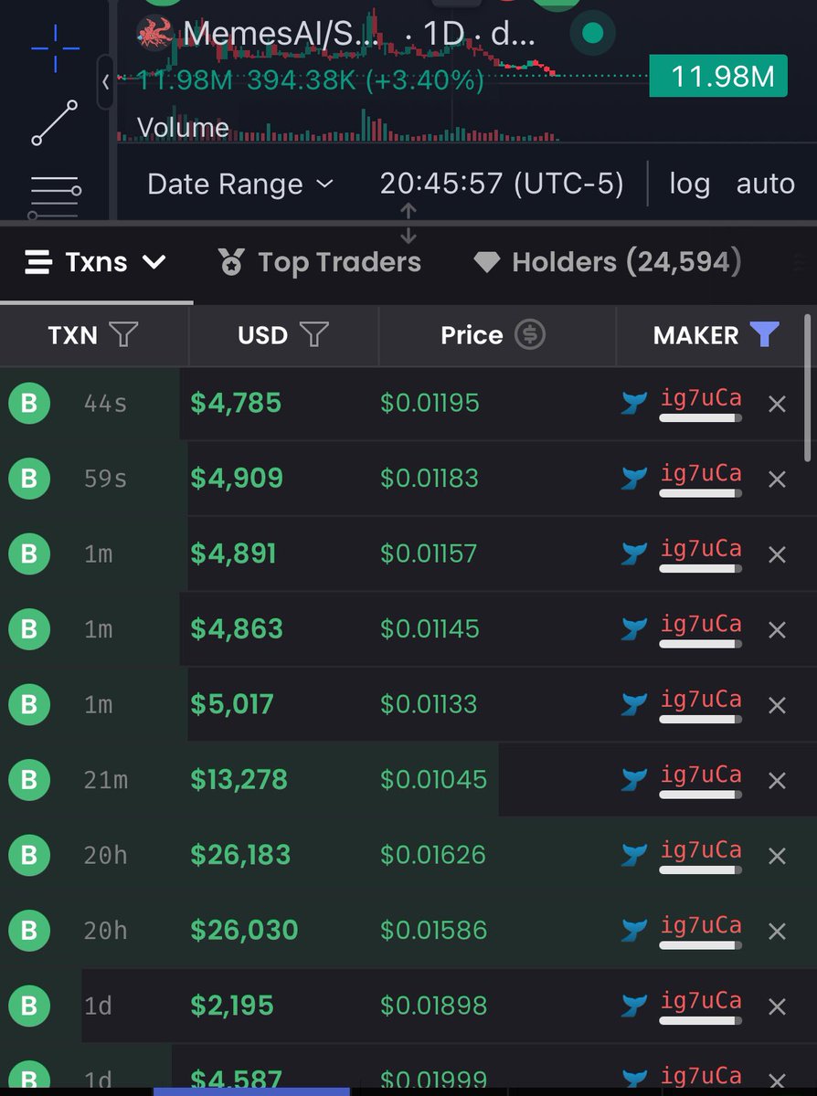This screenshot has width=817, height=1096.
Task: Remove maker filter on the 59s row
Action: coord(777,479)
